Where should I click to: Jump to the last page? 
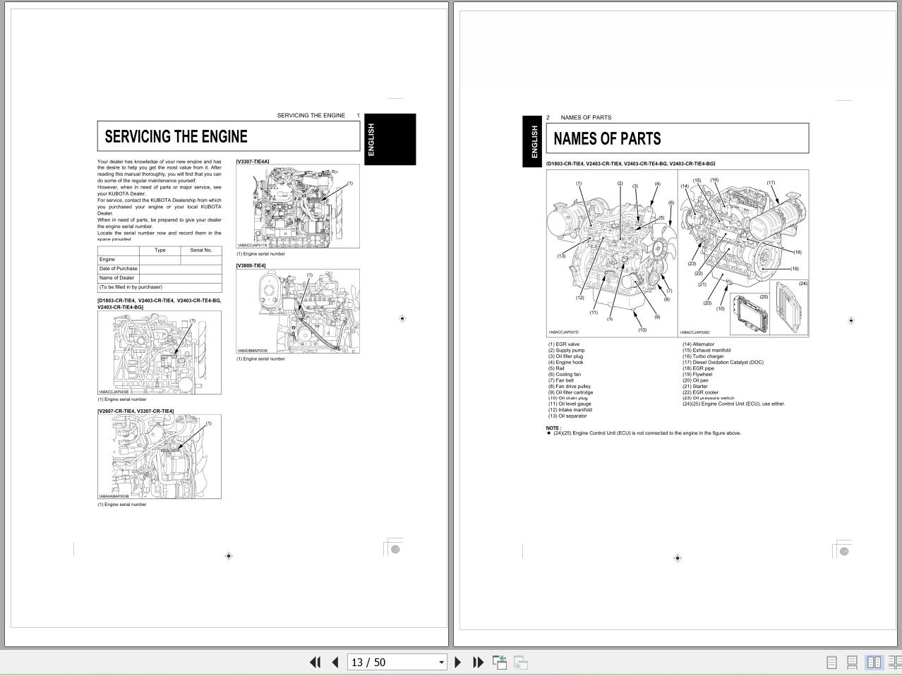click(x=479, y=662)
